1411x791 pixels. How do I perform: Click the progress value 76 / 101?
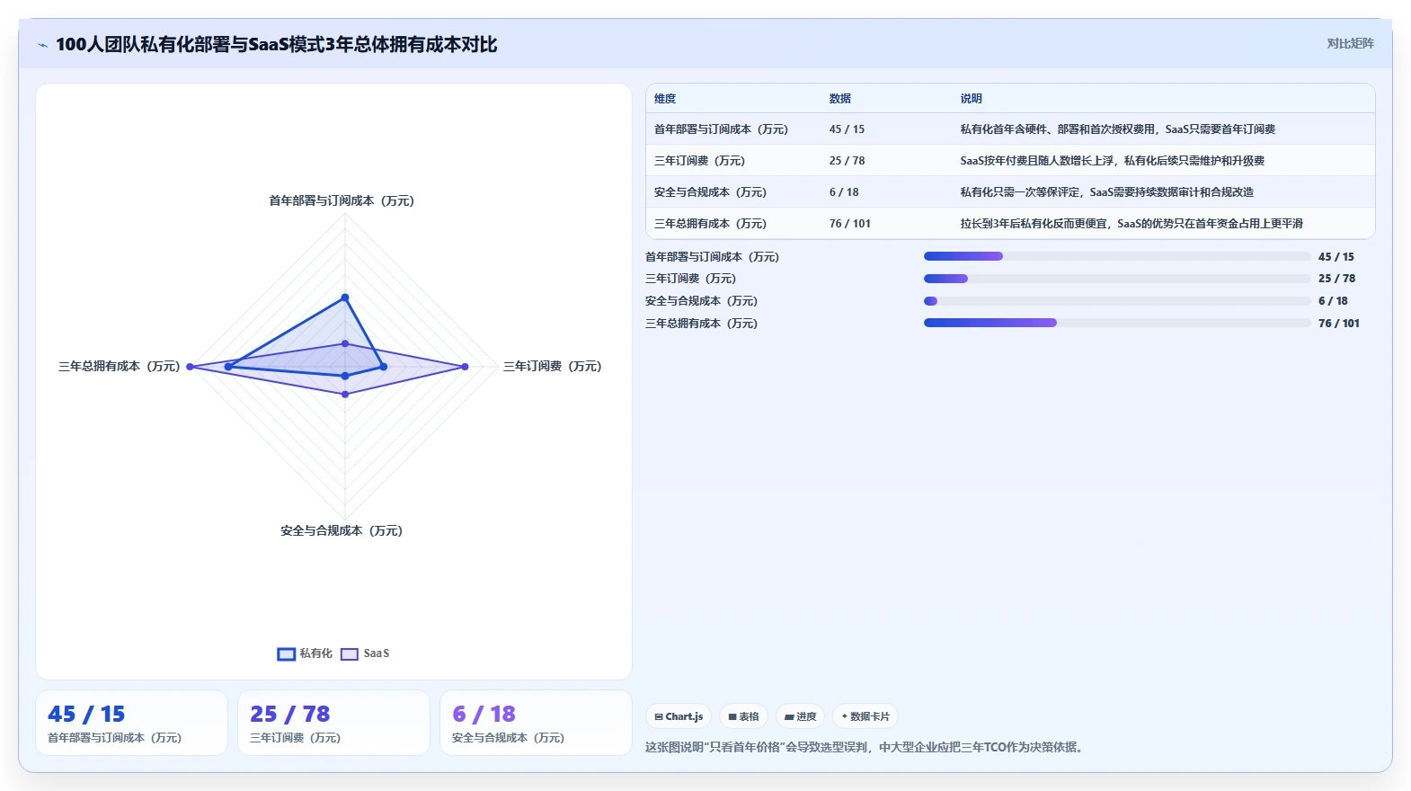pyautogui.click(x=1339, y=324)
